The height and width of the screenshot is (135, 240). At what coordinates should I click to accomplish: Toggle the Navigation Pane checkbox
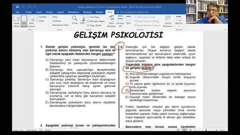(59, 25)
